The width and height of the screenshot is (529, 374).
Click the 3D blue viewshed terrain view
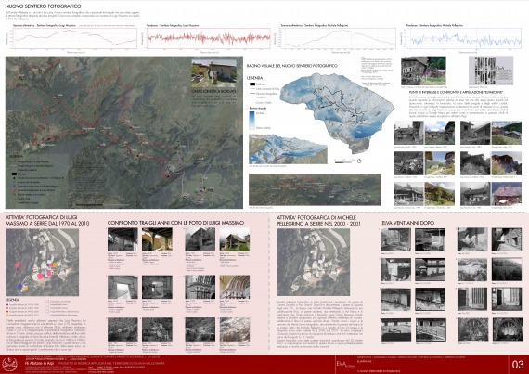pos(288,149)
